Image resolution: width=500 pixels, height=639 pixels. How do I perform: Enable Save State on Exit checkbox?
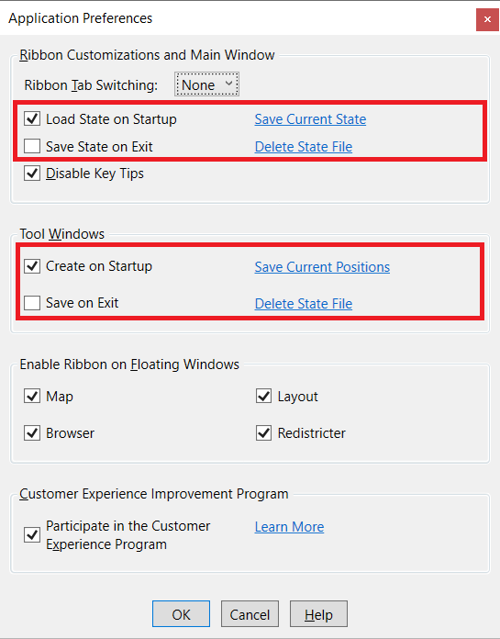[32, 146]
